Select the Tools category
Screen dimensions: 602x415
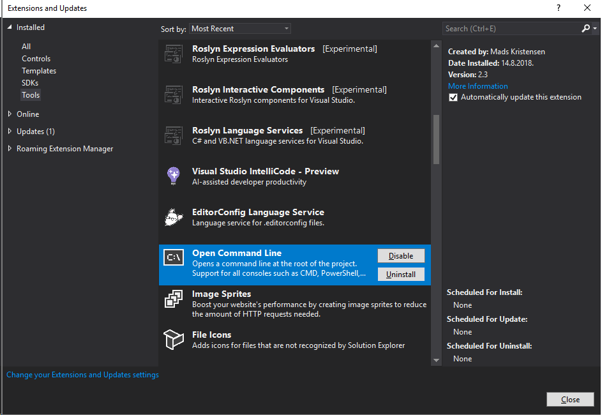(31, 95)
